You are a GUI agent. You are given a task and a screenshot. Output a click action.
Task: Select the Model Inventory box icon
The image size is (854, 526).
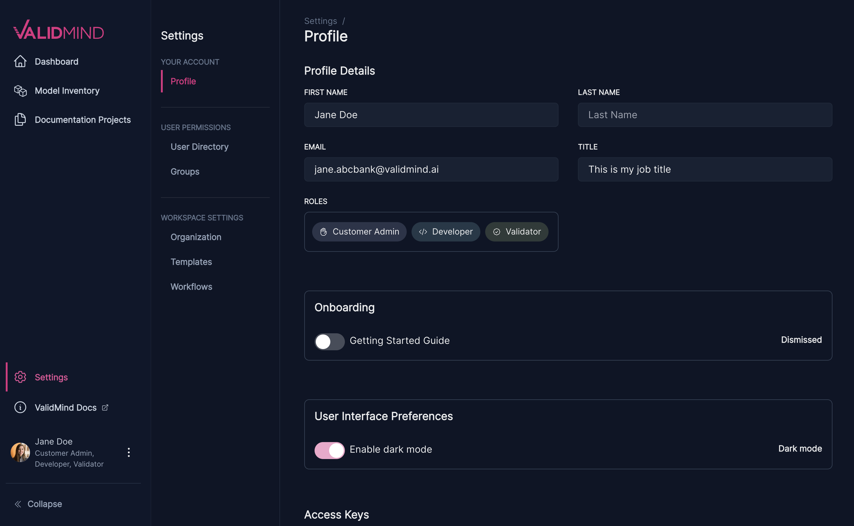coord(20,91)
